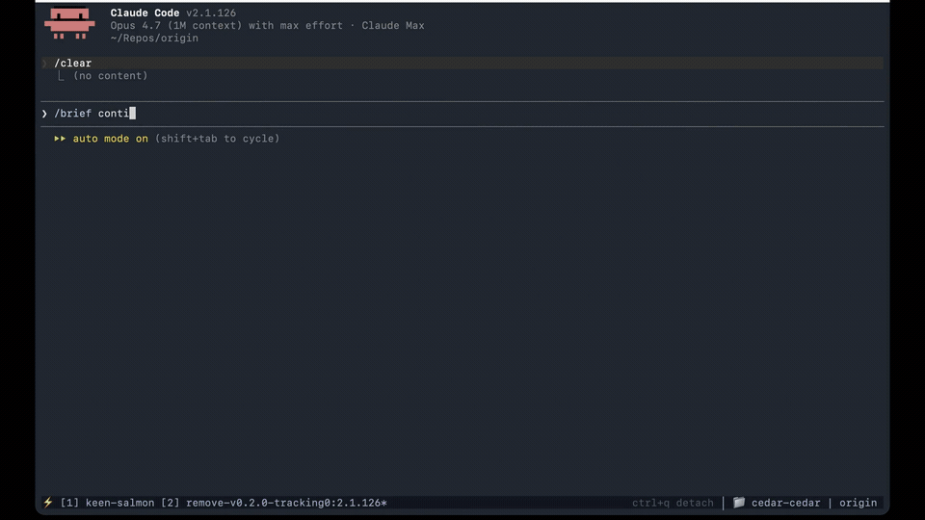The height and width of the screenshot is (520, 925).
Task: Click the Opus 4.7 (1M context) model line
Action: coord(267,25)
